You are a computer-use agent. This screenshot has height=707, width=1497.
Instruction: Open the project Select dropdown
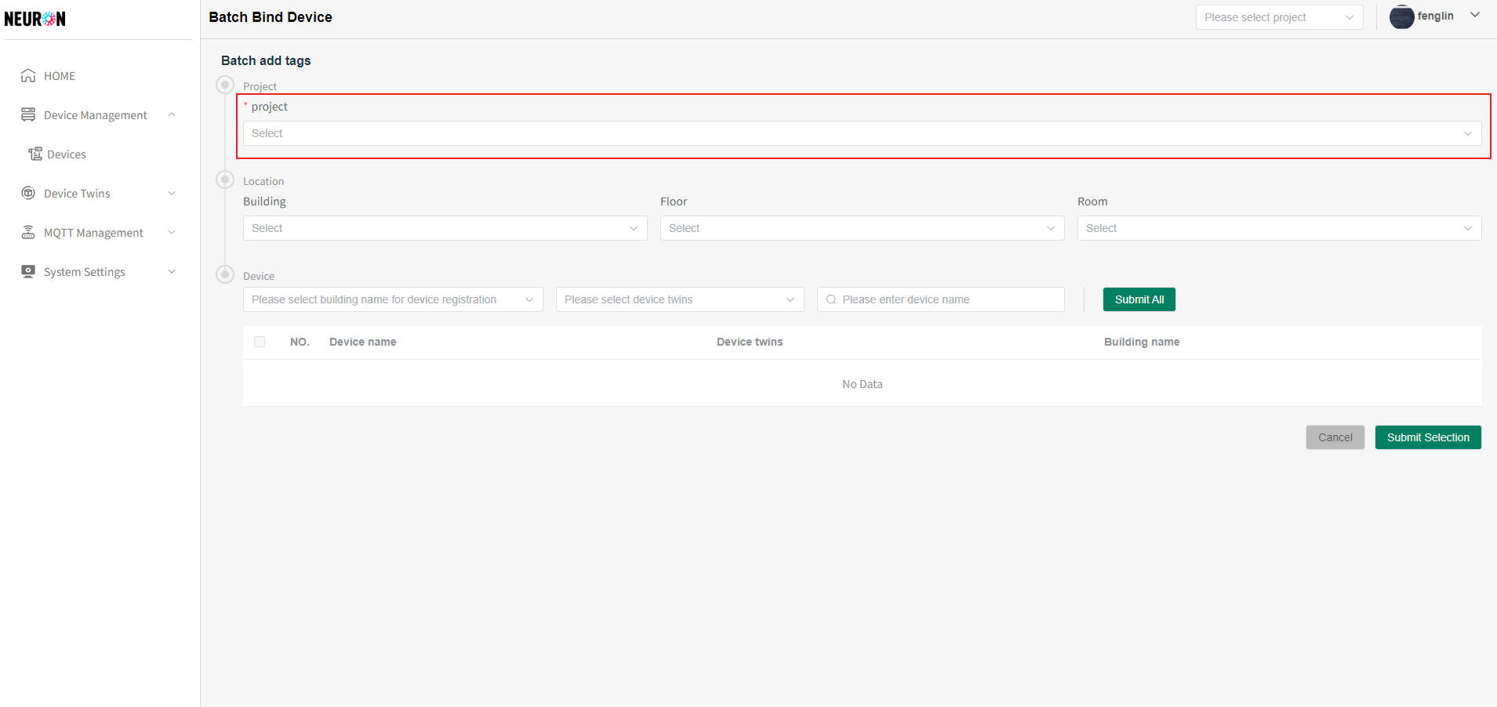click(862, 133)
